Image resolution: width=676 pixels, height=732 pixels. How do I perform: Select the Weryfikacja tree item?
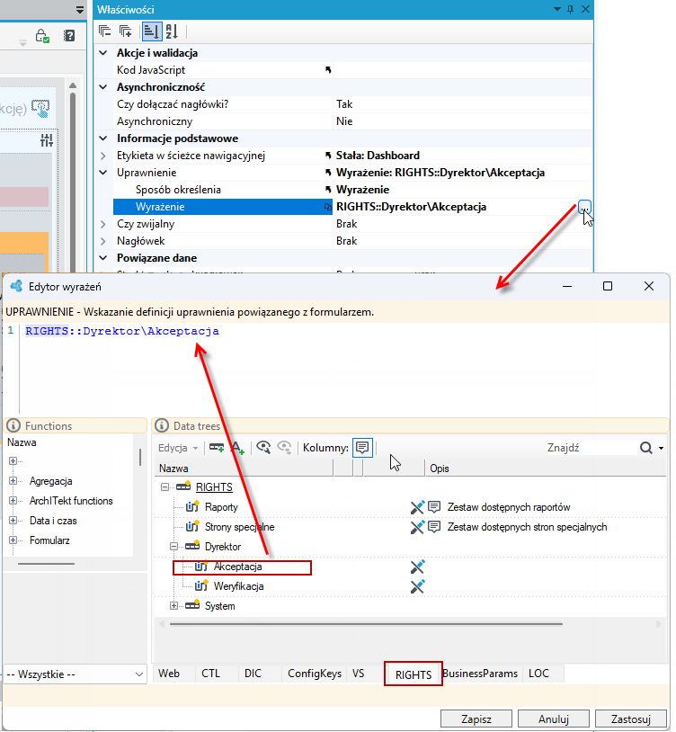238,586
